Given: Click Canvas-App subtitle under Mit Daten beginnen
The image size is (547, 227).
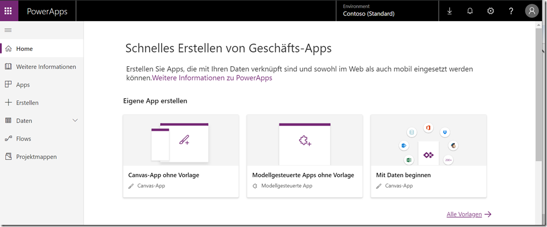Looking at the screenshot, I should [x=399, y=186].
